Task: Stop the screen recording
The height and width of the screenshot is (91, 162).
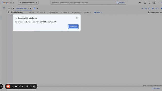Action: (x=8, y=86)
